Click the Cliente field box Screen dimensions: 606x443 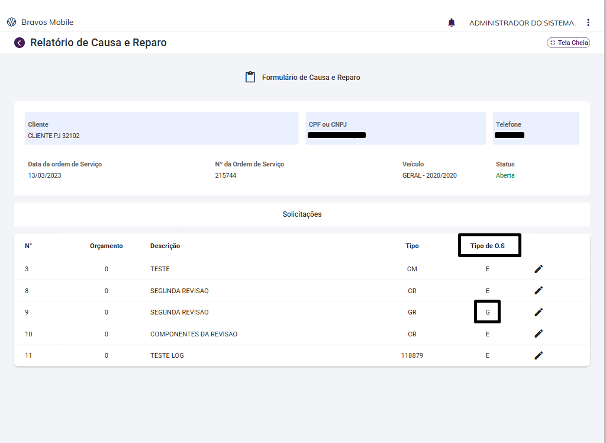pos(162,129)
